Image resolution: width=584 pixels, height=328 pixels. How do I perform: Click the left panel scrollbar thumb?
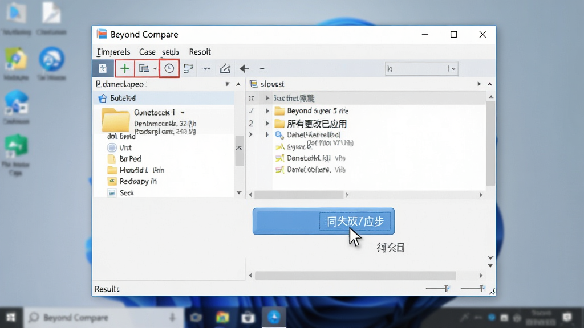pyautogui.click(x=240, y=150)
